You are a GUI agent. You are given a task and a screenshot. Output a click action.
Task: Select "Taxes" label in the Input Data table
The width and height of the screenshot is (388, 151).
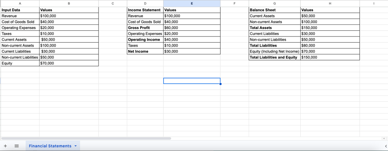tap(20, 34)
